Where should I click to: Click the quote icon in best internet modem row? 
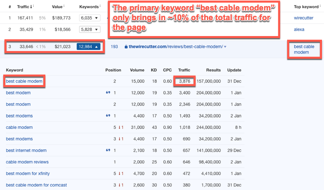[x=107, y=150]
